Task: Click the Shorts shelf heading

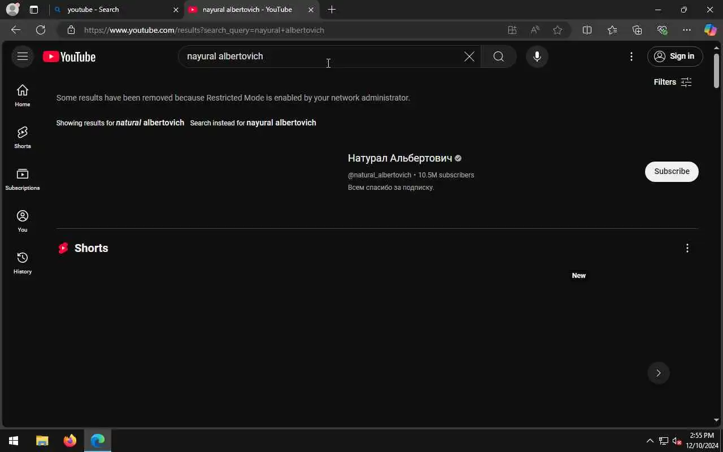Action: [91, 248]
